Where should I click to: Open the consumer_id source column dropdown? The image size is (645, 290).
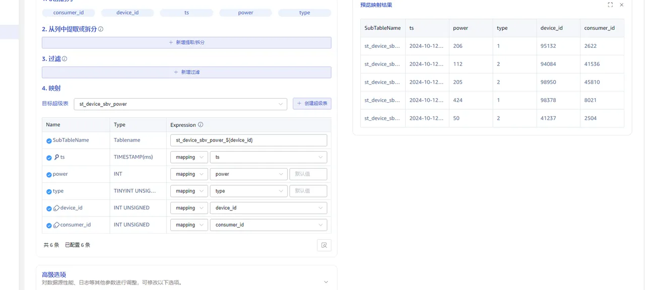(x=268, y=225)
